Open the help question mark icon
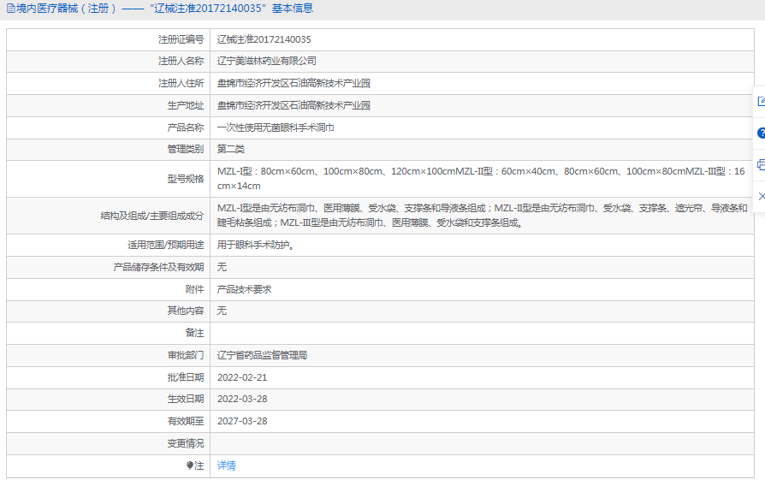The width and height of the screenshot is (765, 486). coord(760,133)
